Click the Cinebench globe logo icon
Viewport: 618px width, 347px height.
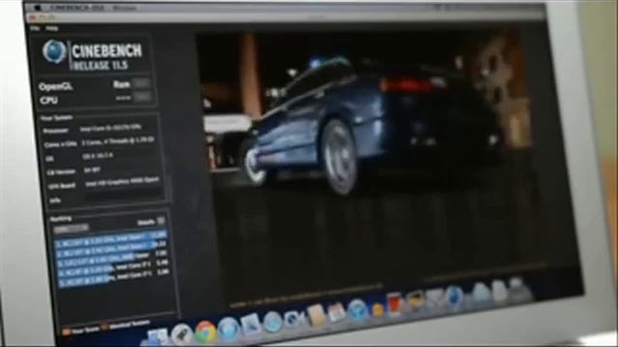pyautogui.click(x=54, y=51)
